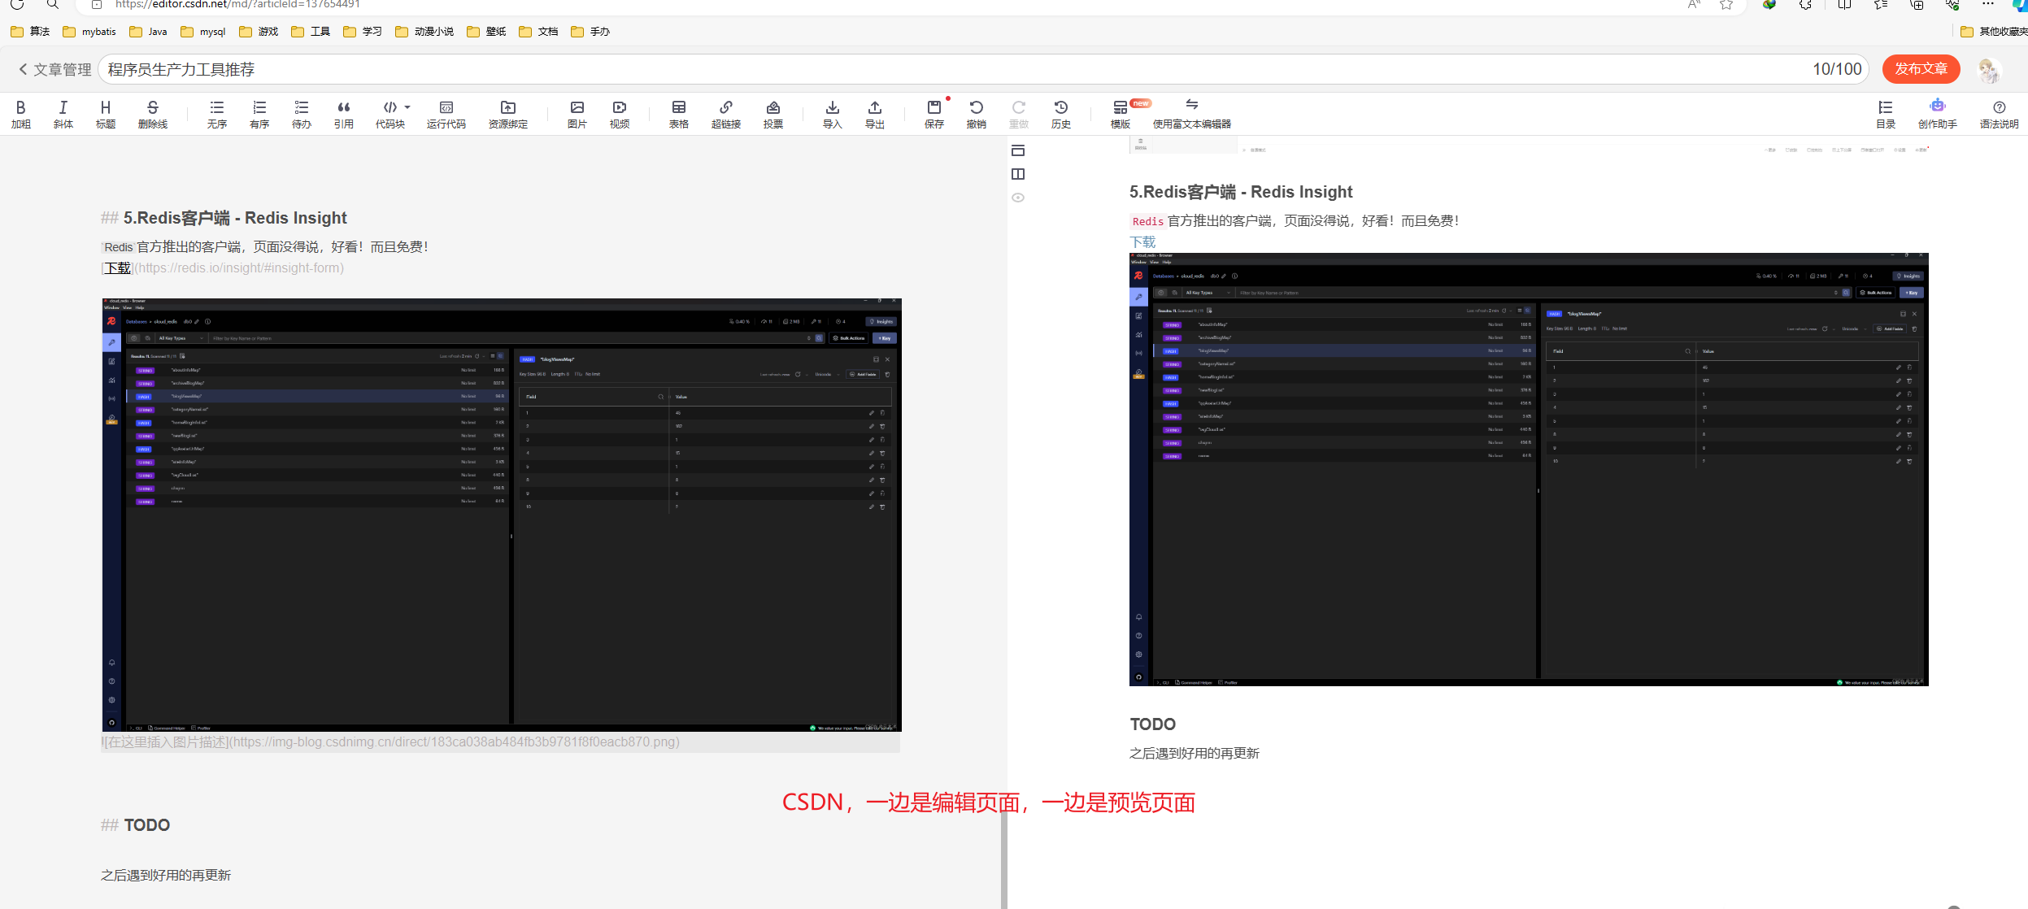Click 下载 link in the preview
This screenshot has width=2028, height=909.
click(x=1142, y=242)
